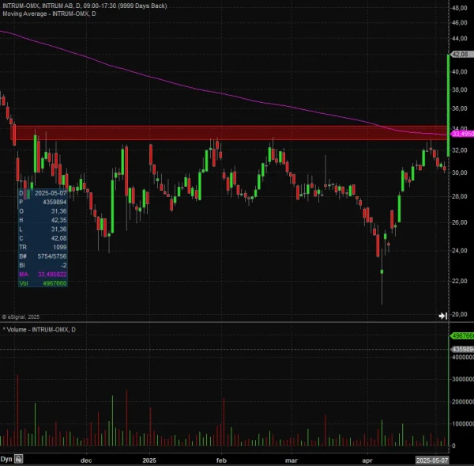Click the B# row showing 5754/5756
474x466 pixels.
click(x=43, y=256)
